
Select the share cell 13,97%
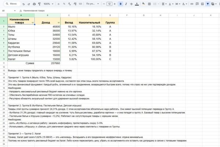(69, 31)
